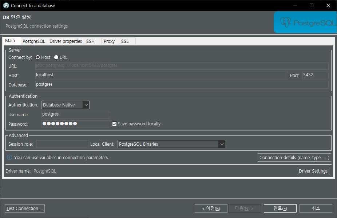Image resolution: width=337 pixels, height=218 pixels.
Task: Open the Driver properties tab
Action: click(x=66, y=41)
